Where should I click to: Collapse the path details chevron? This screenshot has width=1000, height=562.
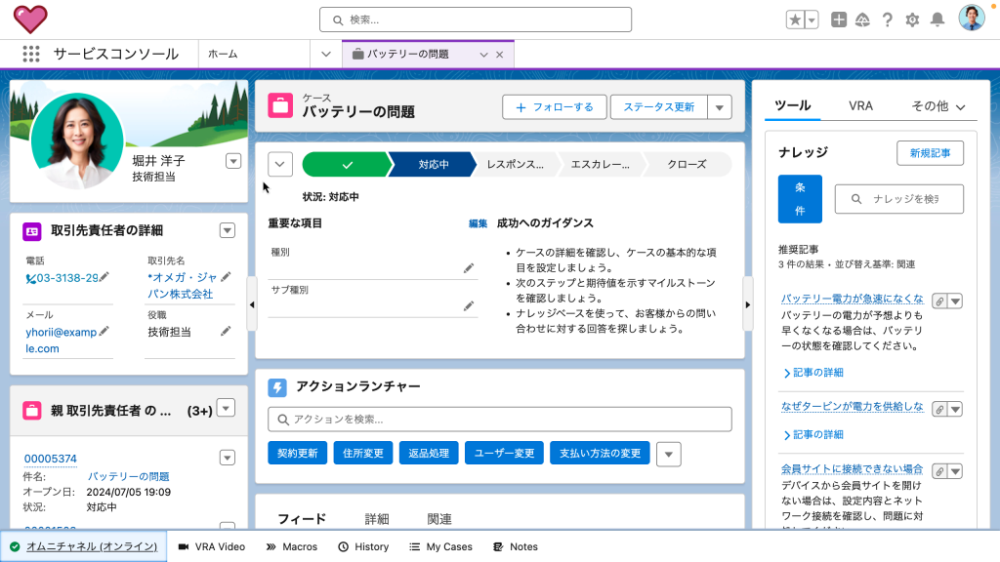(x=280, y=164)
